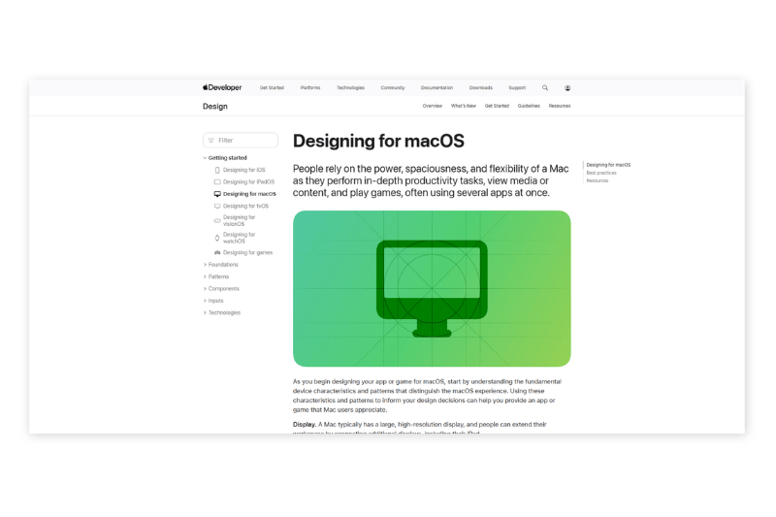Open the Platforms menu
This screenshot has width=776, height=517.
[x=310, y=87]
